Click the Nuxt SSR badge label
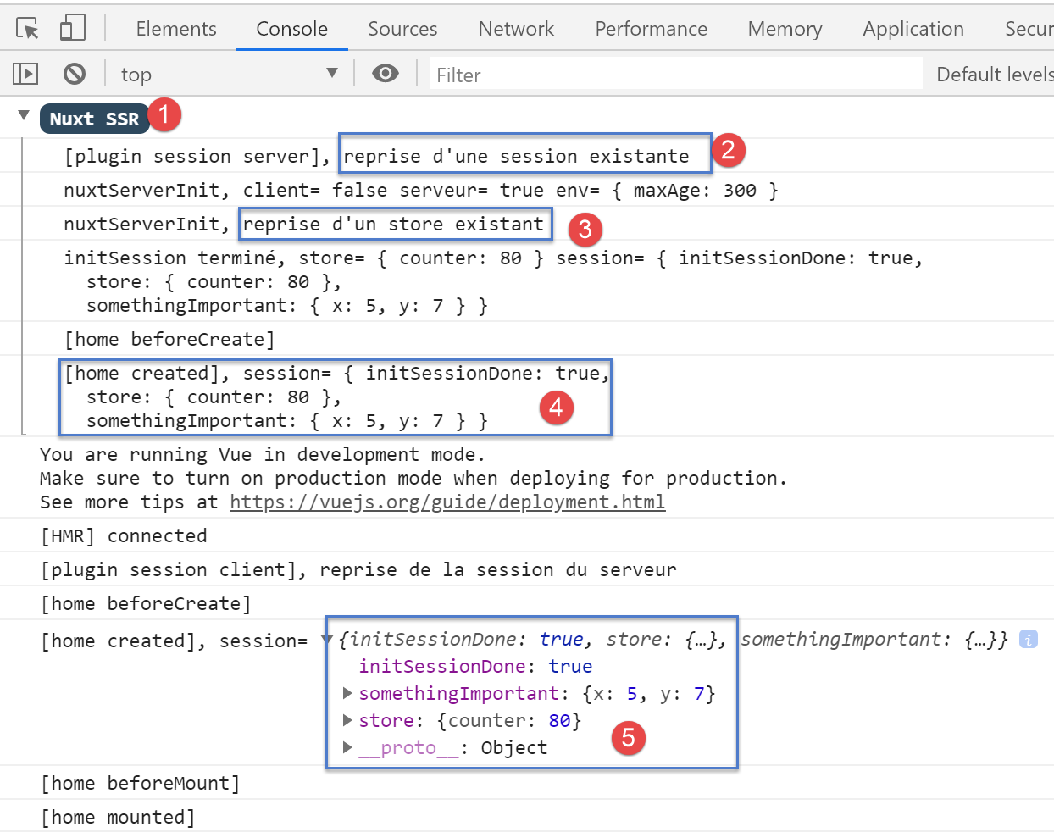This screenshot has height=832, width=1054. pos(94,119)
